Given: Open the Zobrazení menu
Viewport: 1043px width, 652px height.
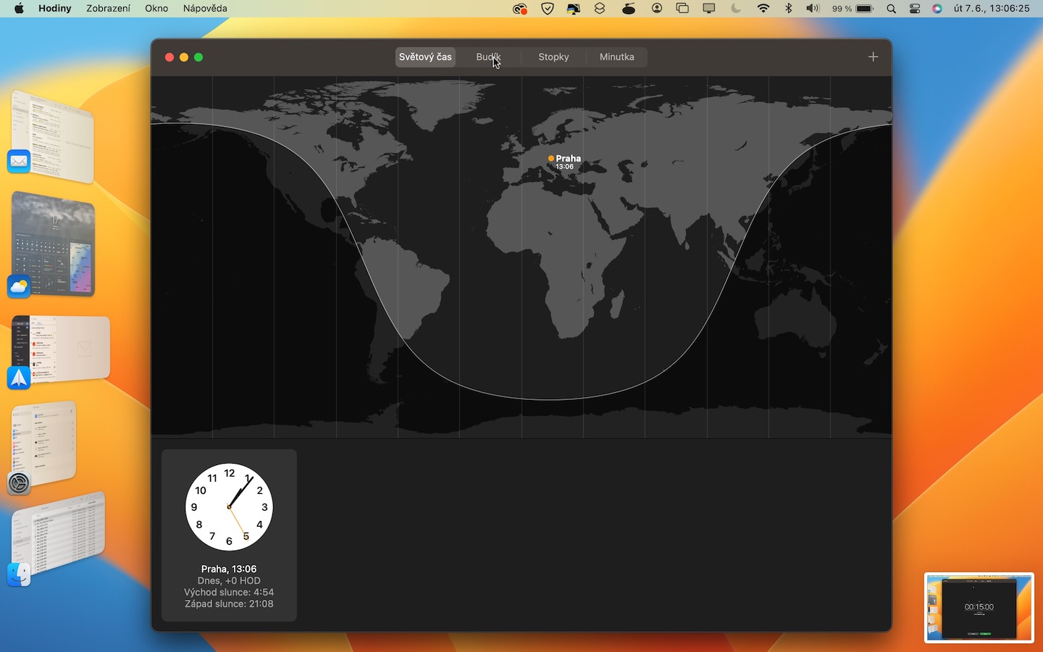Looking at the screenshot, I should tap(109, 9).
